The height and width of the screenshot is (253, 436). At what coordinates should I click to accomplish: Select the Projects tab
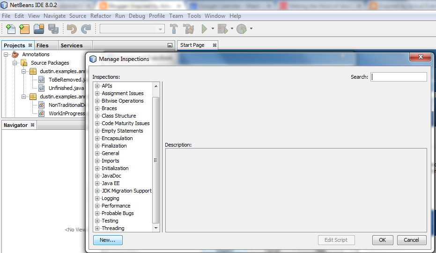tap(15, 45)
